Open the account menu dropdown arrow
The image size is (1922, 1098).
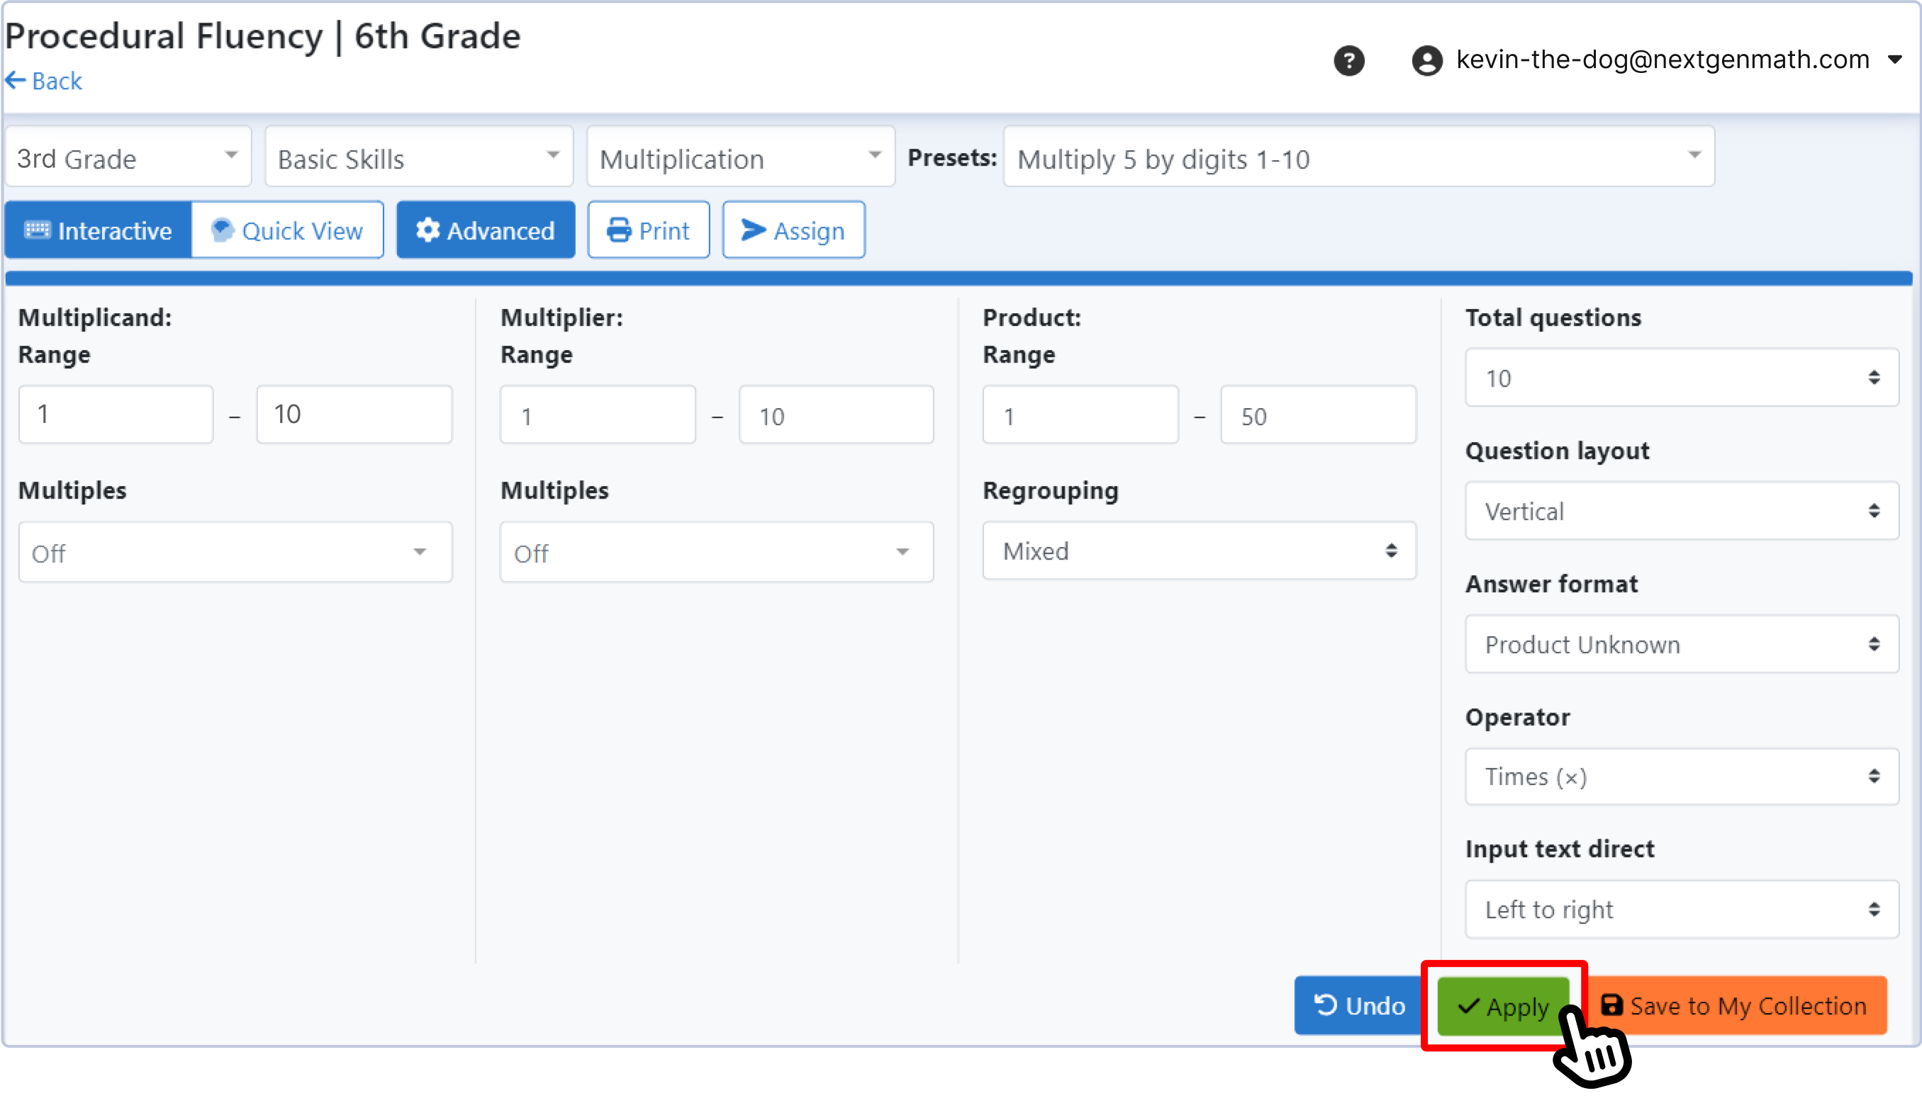1895,60
